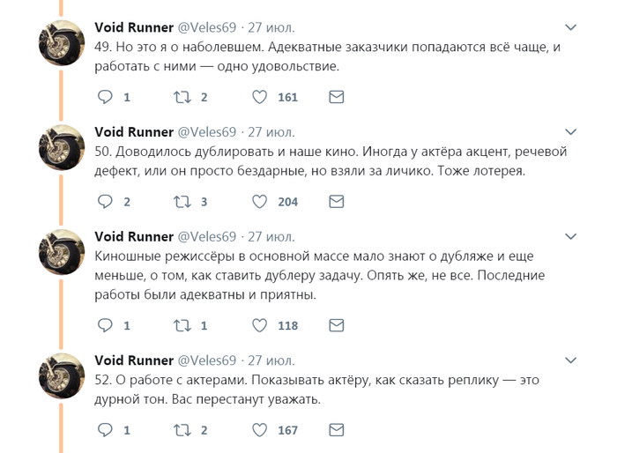
Task: Reply to tweet 50 about dubbing
Action: coord(105,201)
